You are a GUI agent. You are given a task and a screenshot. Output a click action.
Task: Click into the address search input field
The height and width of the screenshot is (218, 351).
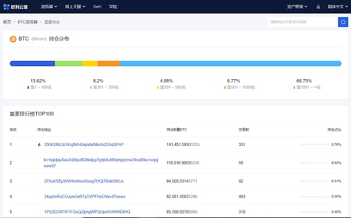pyautogui.click(x=302, y=22)
